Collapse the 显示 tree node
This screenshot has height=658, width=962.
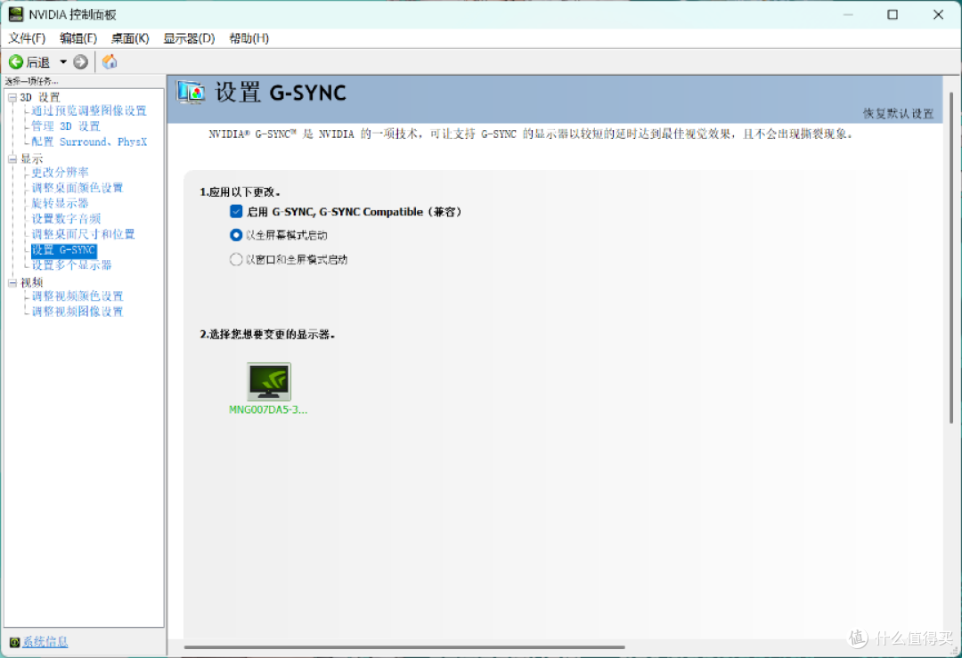click(x=12, y=158)
